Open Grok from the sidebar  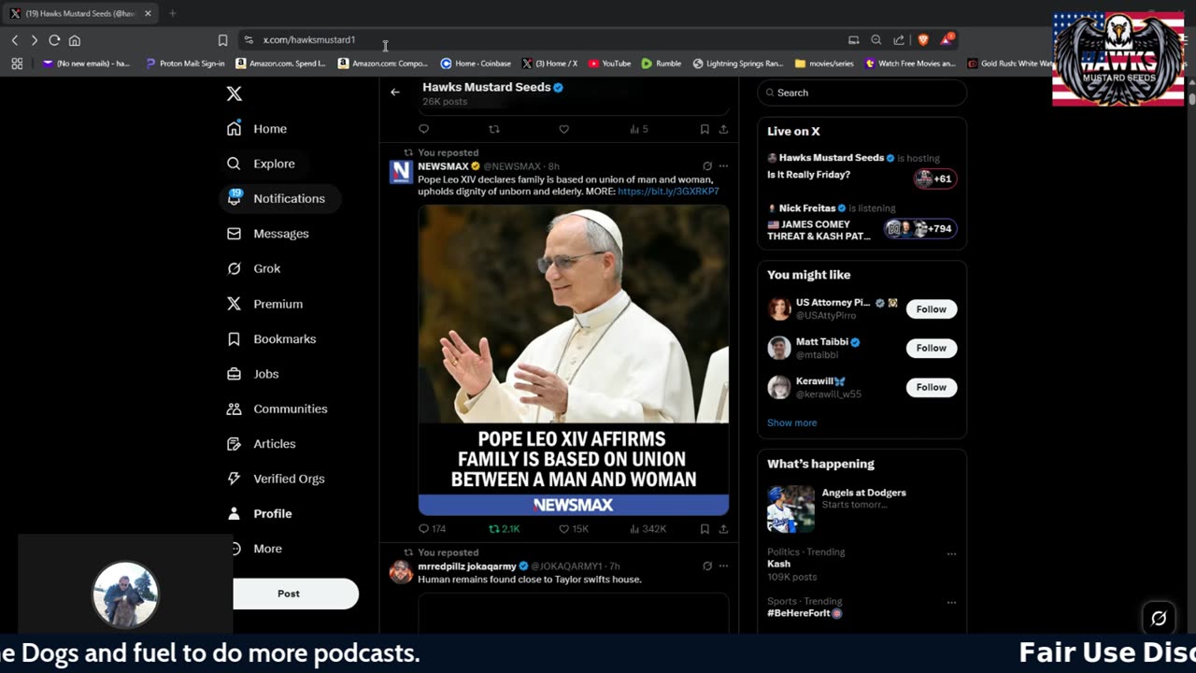(253, 268)
